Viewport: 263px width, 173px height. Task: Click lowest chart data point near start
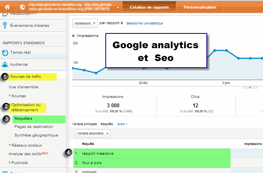pos(96,73)
